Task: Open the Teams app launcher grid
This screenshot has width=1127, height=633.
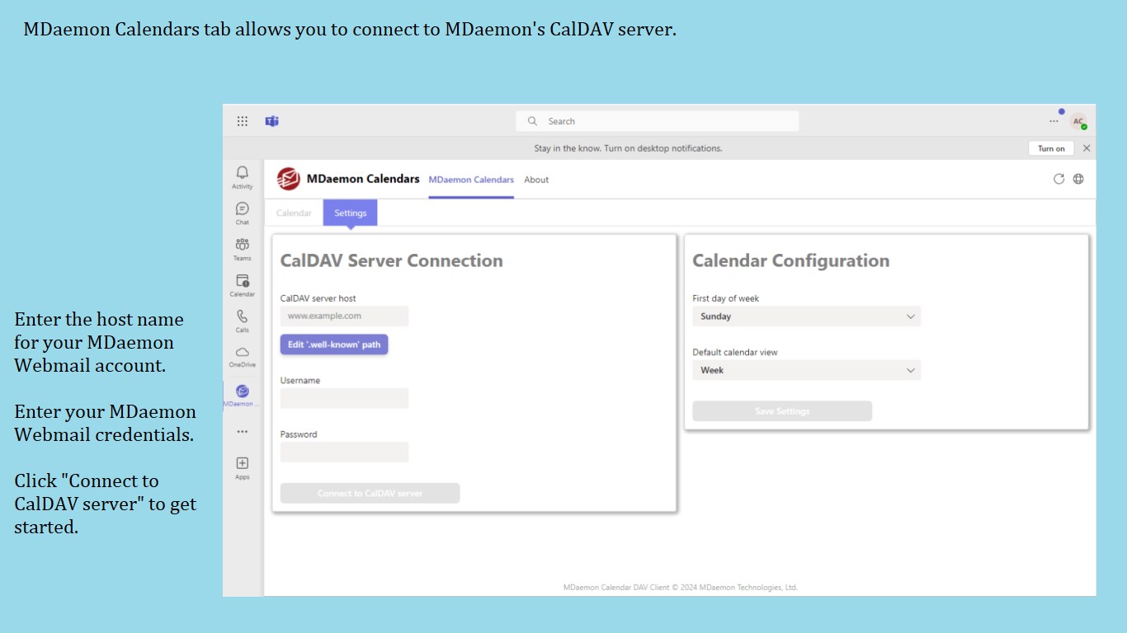Action: pyautogui.click(x=242, y=121)
